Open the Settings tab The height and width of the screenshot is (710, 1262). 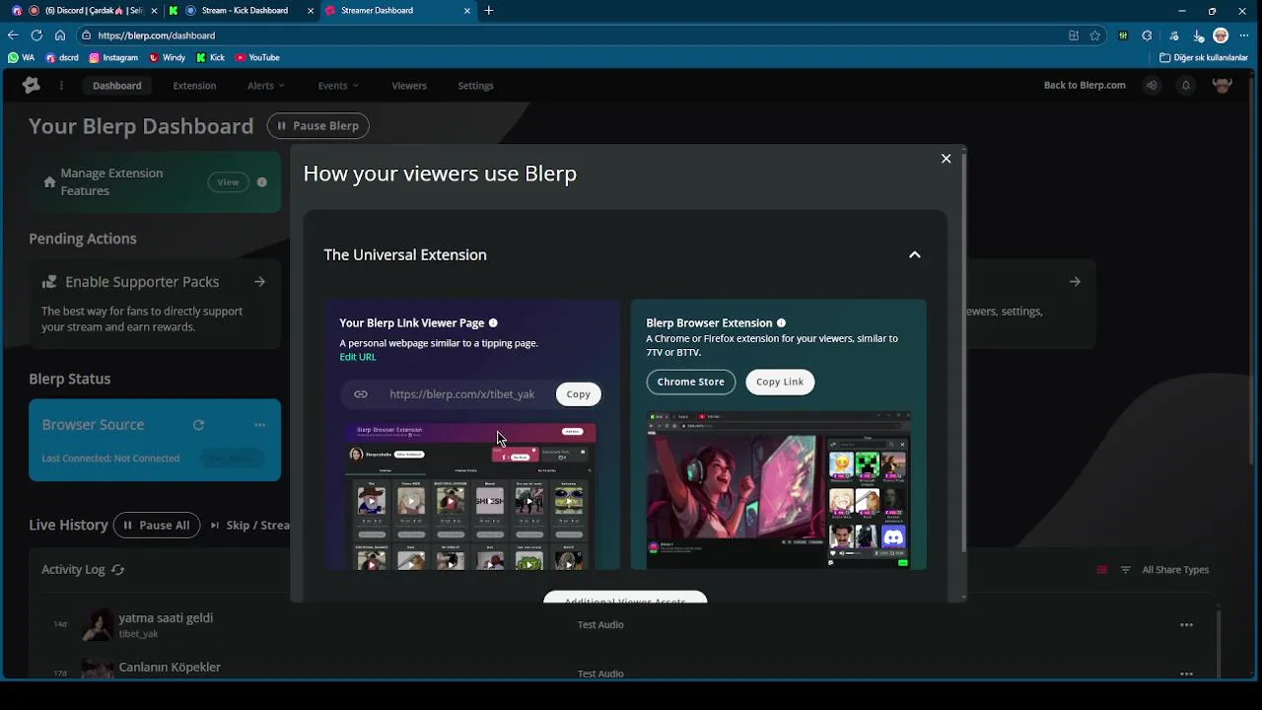coord(475,85)
